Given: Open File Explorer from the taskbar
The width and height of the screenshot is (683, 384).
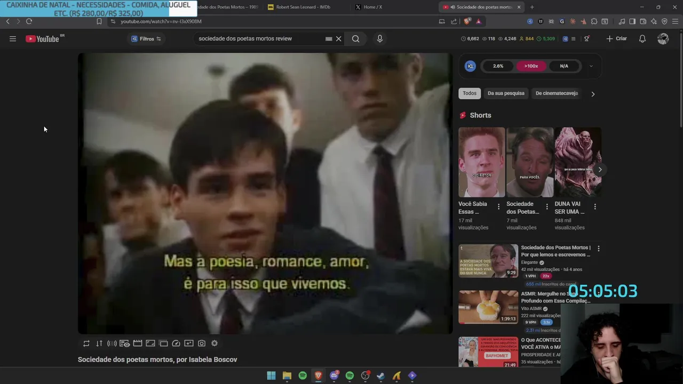Looking at the screenshot, I should coord(287,375).
